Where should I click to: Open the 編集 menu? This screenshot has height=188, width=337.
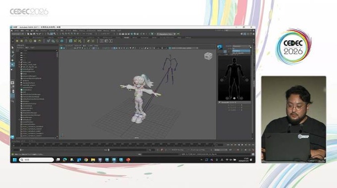tap(22, 31)
